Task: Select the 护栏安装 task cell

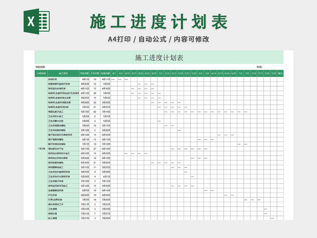Action: (63, 195)
